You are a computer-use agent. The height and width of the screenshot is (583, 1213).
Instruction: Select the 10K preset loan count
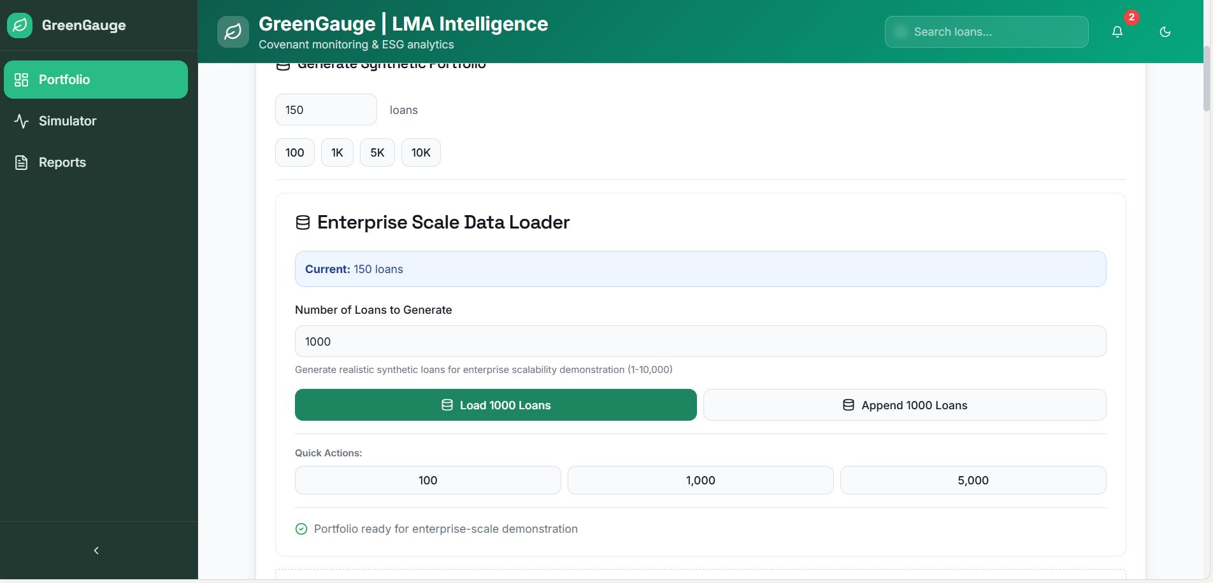click(420, 153)
